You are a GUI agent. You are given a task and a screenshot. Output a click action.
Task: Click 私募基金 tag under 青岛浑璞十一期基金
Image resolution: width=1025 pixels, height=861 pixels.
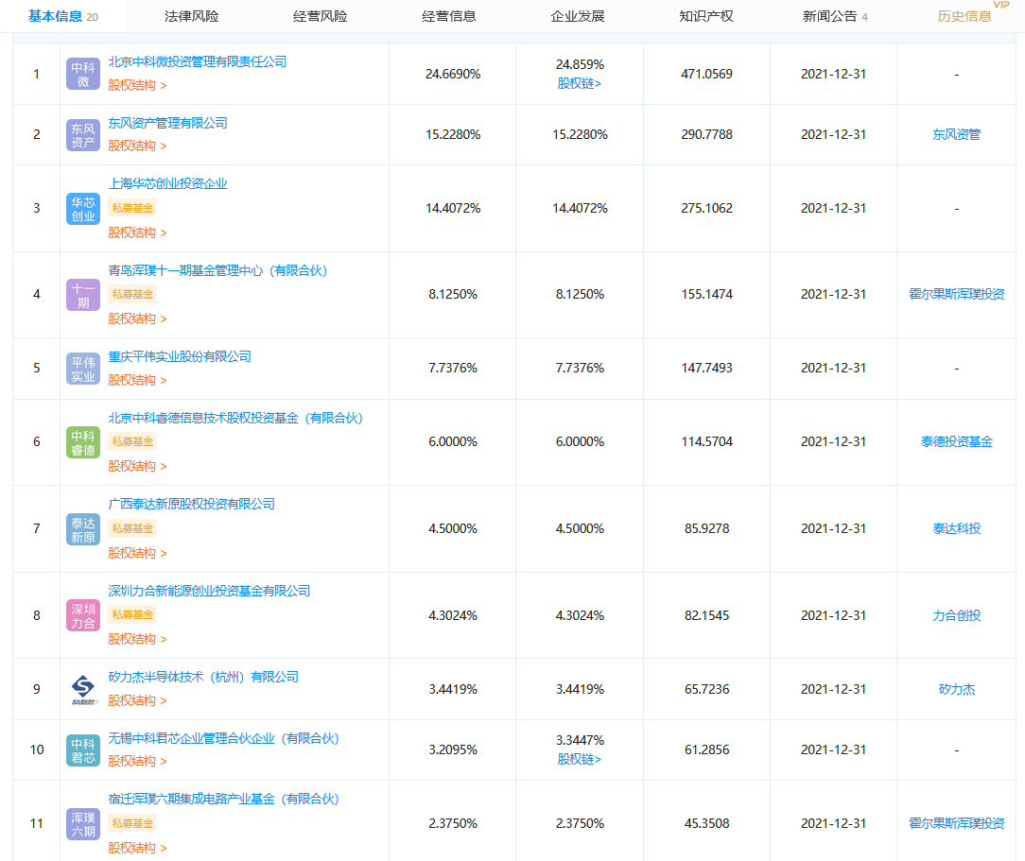click(x=132, y=295)
